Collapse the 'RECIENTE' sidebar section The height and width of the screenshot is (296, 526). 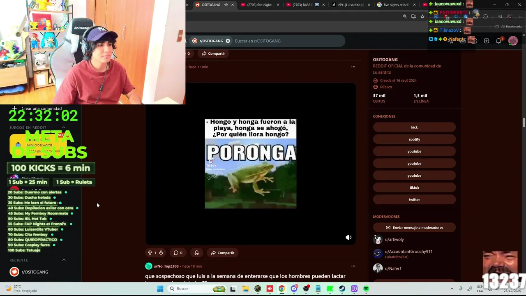pyautogui.click(x=64, y=260)
